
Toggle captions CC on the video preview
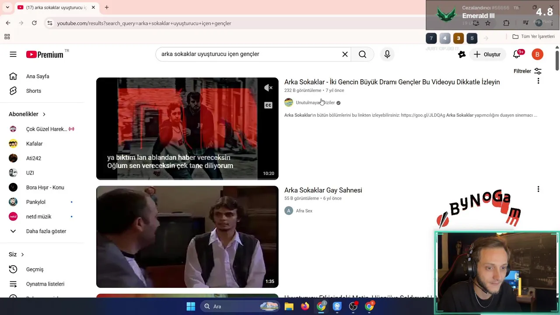[x=268, y=105]
